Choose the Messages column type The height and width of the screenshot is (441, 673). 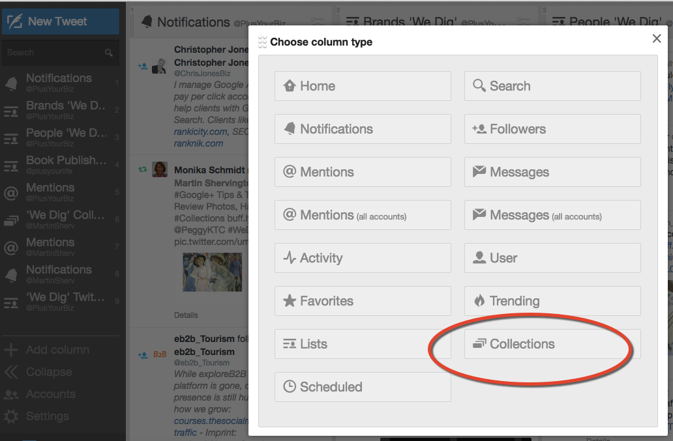552,172
